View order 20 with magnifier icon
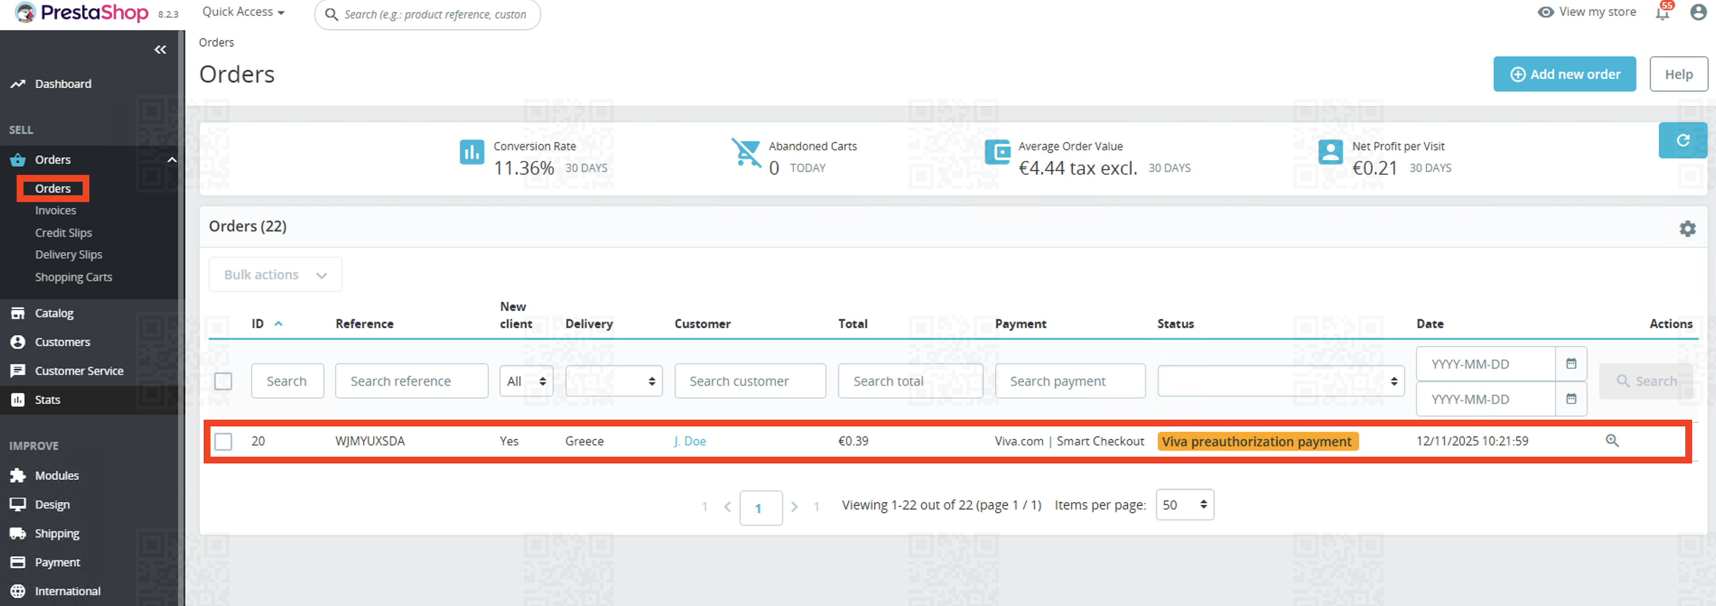Viewport: 1716px width, 606px height. click(x=1611, y=440)
